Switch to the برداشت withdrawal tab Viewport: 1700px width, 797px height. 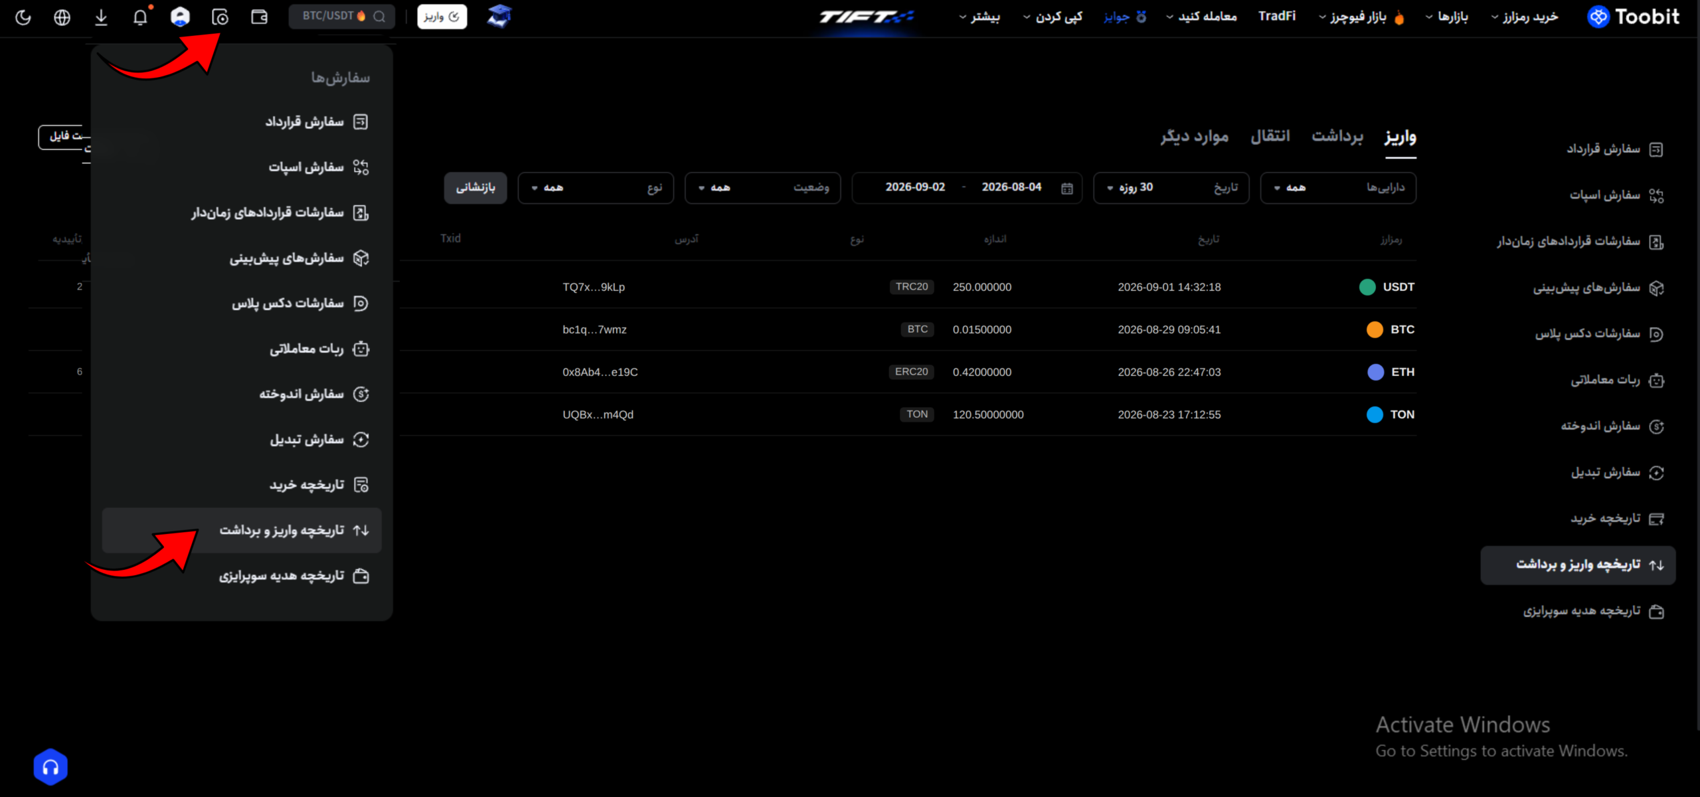[x=1337, y=136]
